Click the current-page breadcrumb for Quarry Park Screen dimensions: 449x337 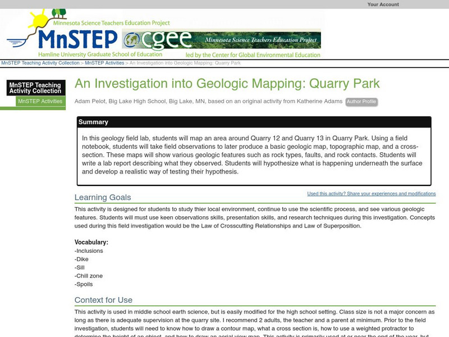point(185,63)
